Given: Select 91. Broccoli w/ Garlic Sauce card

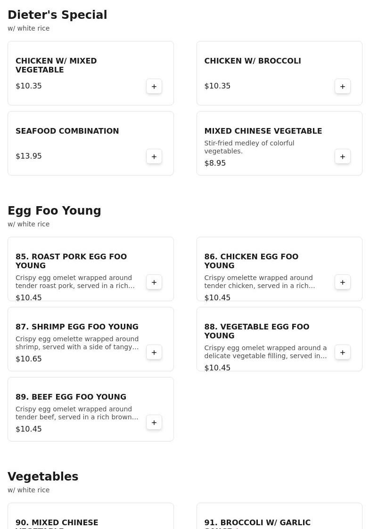Looking at the screenshot, I should tap(279, 517).
